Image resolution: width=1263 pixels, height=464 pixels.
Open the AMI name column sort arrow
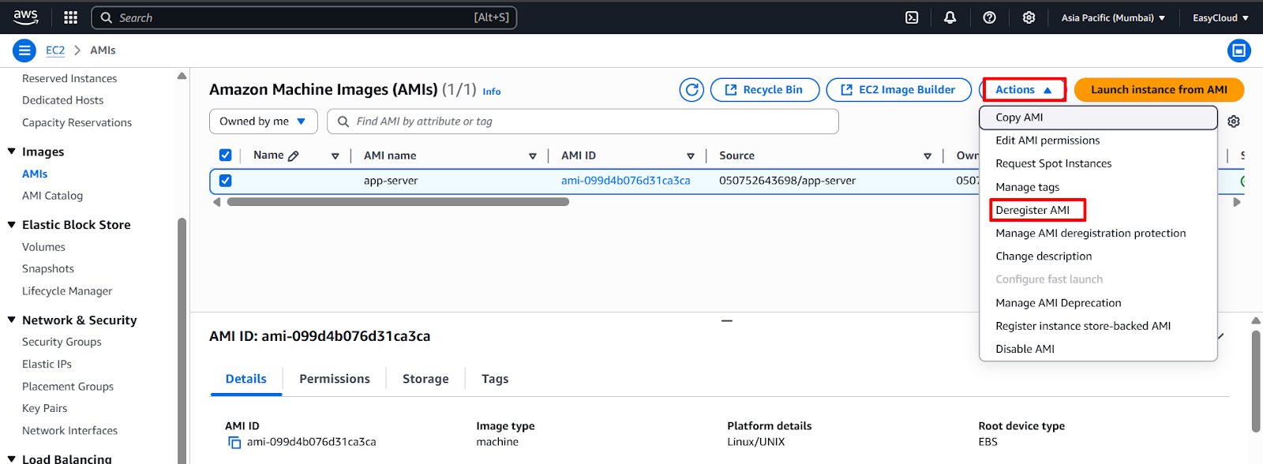coord(533,156)
